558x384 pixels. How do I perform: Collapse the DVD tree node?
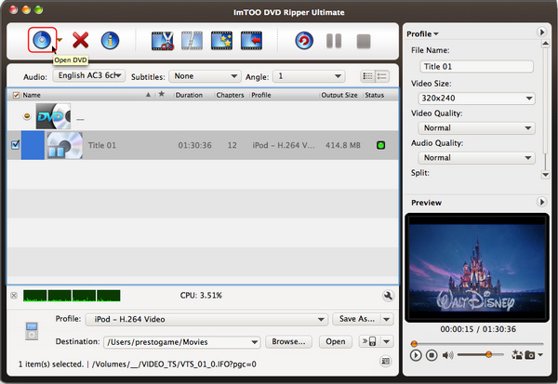tap(27, 115)
